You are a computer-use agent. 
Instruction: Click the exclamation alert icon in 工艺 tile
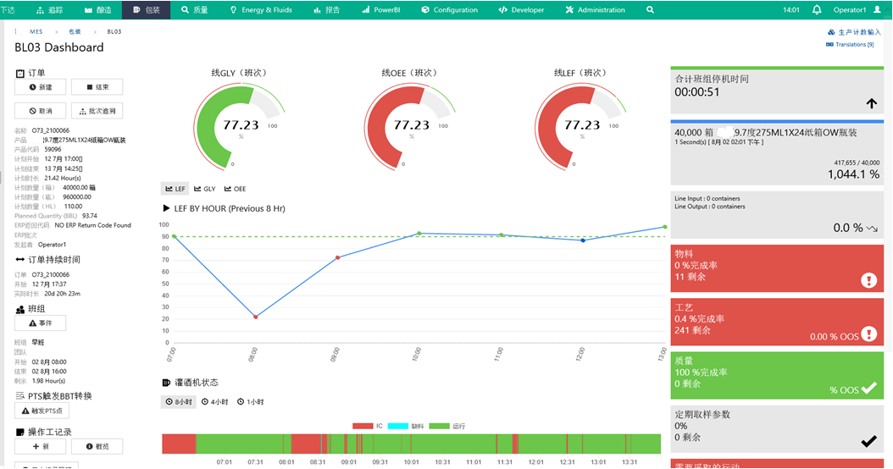click(868, 334)
